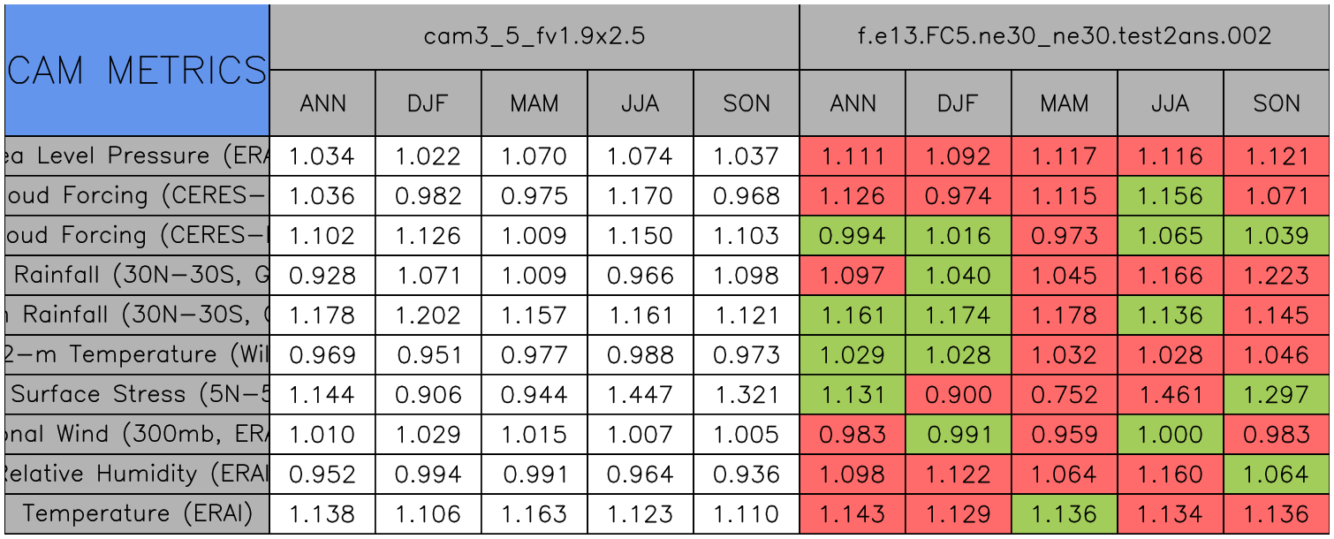1334x539 pixels.
Task: Select the red cell with value 1.461
Action: 1171,395
